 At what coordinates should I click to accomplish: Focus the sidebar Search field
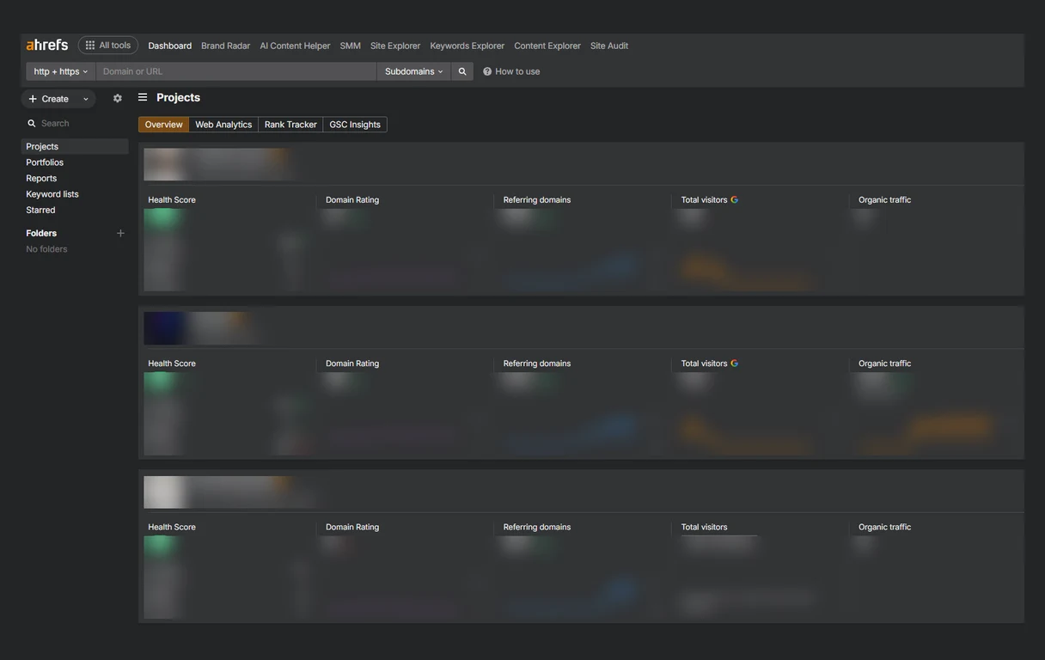76,124
